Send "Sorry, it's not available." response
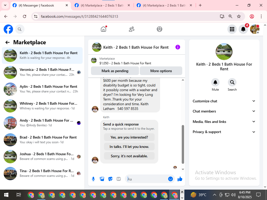 [x=129, y=156]
